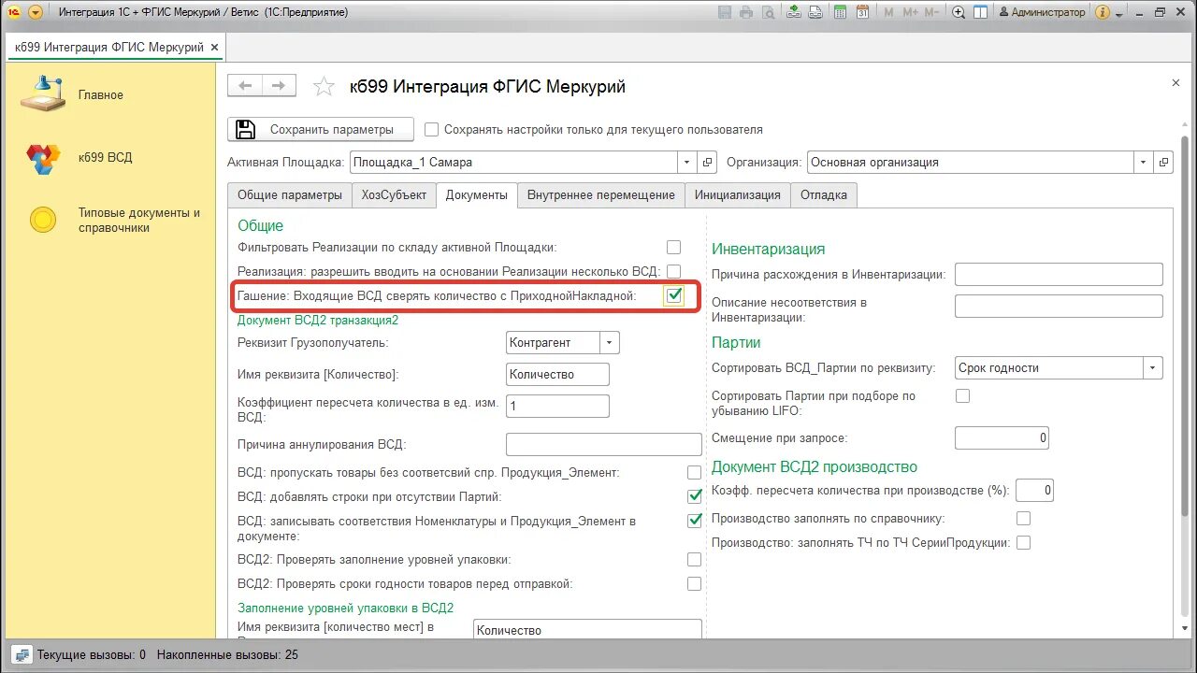Close the form with the small X

coord(1175,83)
